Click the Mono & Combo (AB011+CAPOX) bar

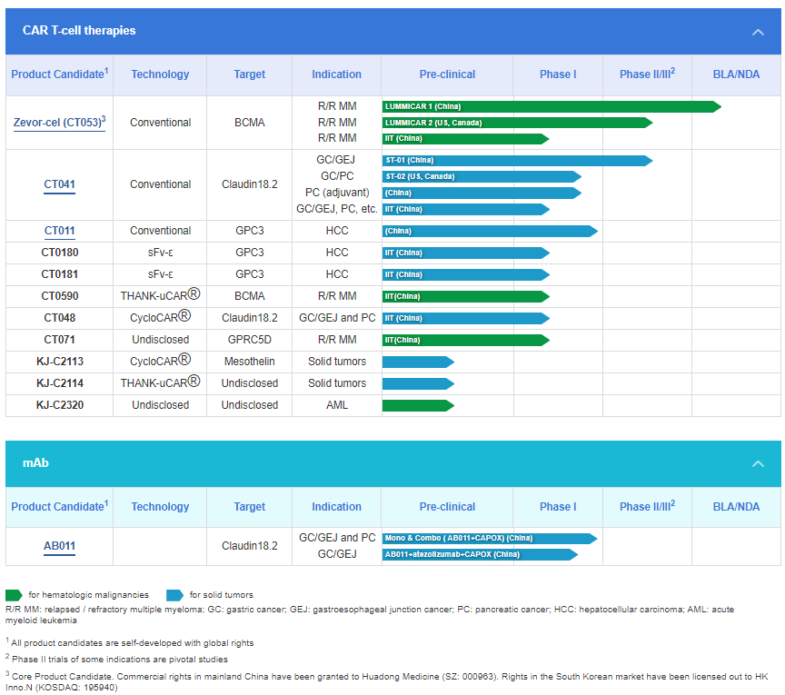[x=490, y=538]
